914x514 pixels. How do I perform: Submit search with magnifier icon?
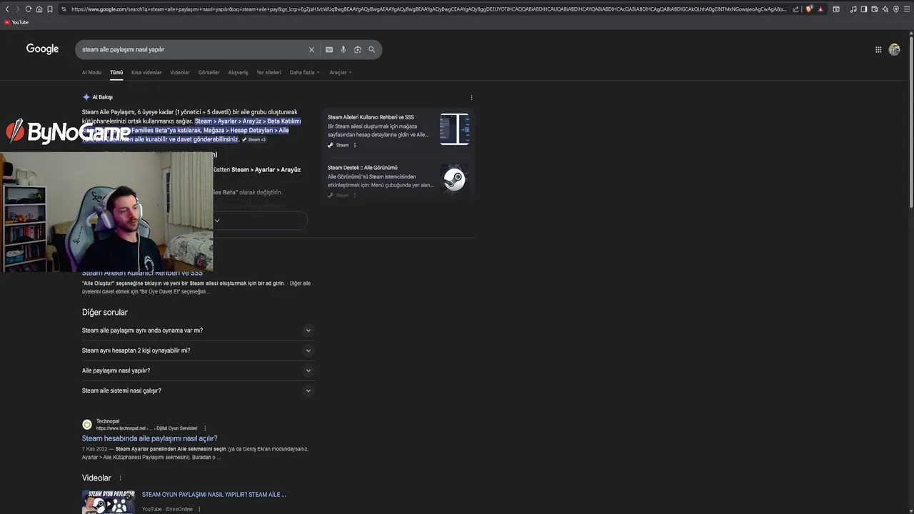(371, 49)
